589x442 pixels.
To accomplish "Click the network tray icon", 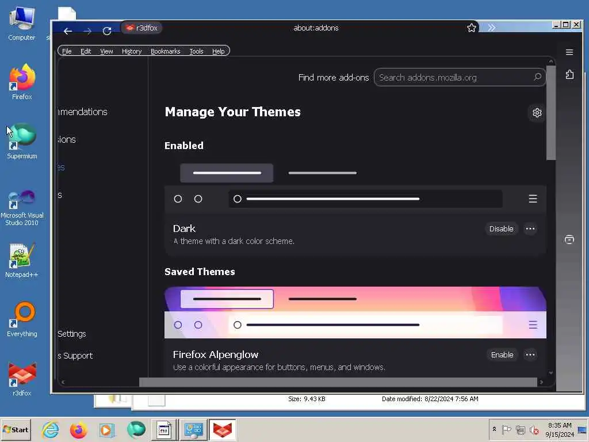I will click(520, 429).
